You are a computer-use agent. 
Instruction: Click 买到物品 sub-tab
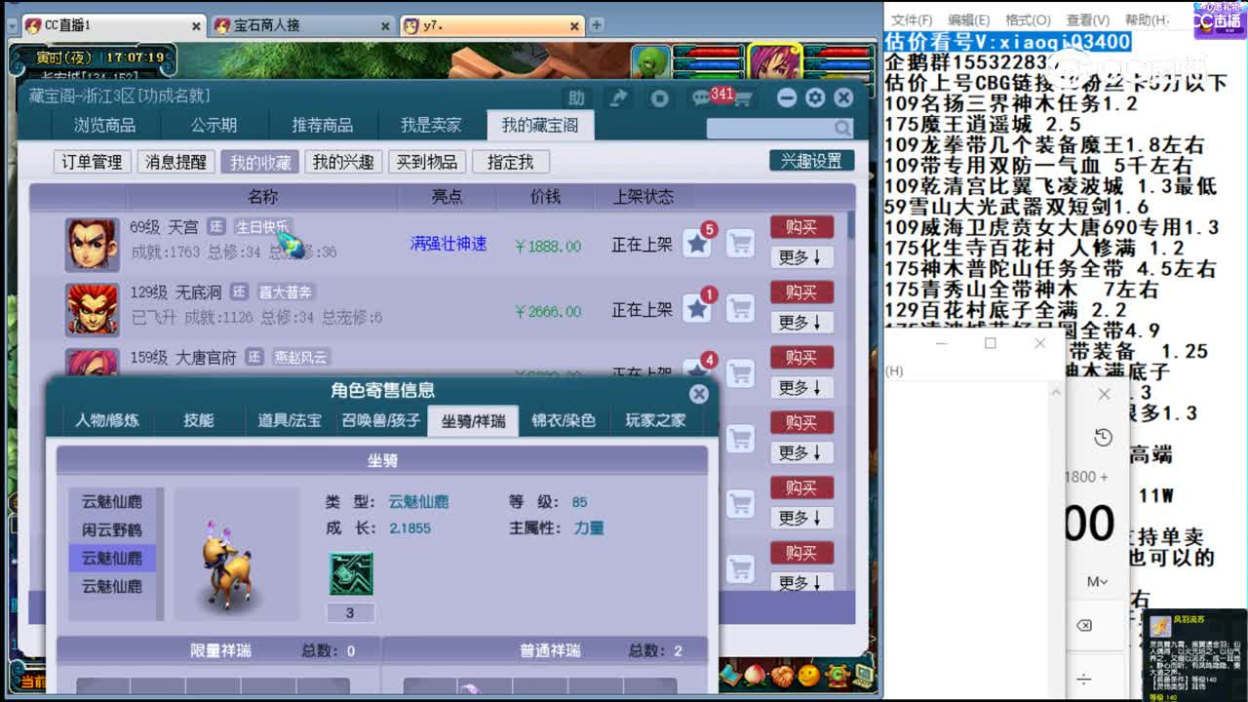point(427,162)
